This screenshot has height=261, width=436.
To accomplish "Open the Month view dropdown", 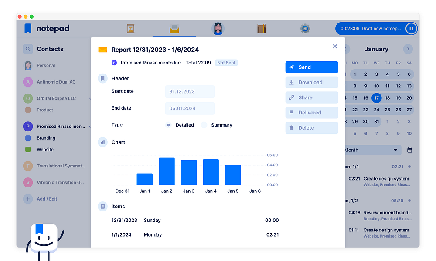I will pos(373,150).
